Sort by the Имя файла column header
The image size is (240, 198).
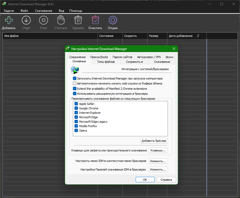[x=50, y=36]
